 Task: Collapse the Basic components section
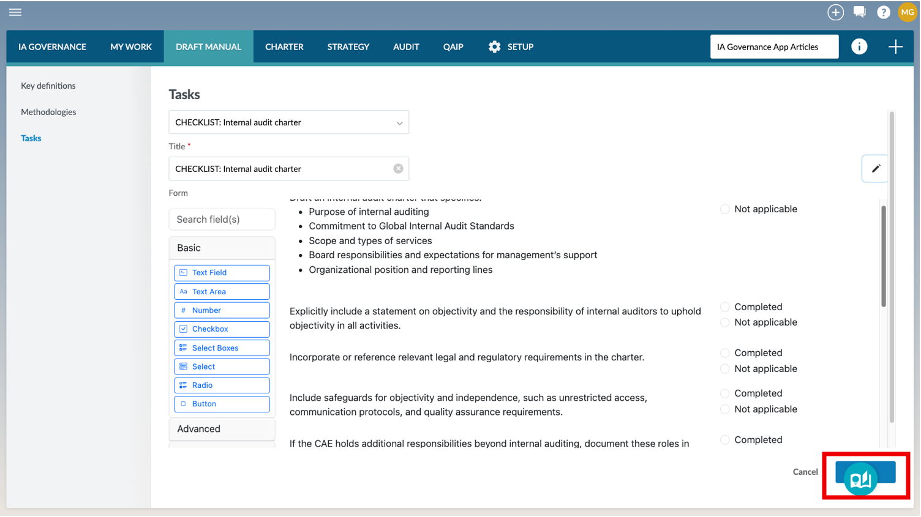(x=222, y=248)
